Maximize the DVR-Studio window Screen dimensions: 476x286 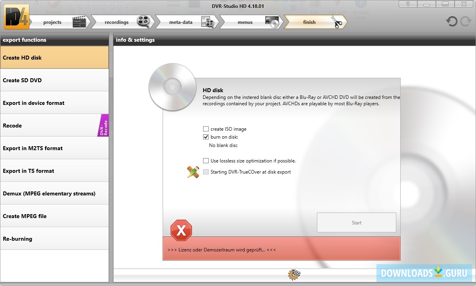[x=446, y=4]
